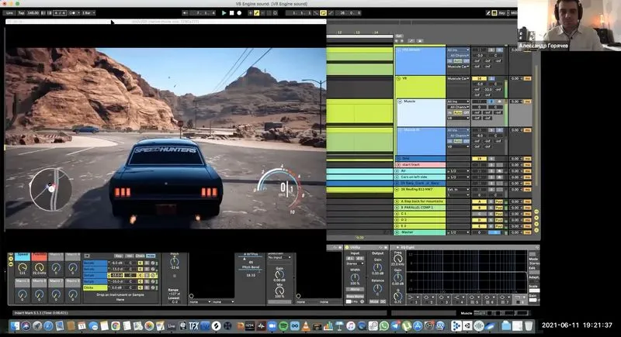This screenshot has width=621, height=337.
Task: Click Utility DC button
Action: 383,301
